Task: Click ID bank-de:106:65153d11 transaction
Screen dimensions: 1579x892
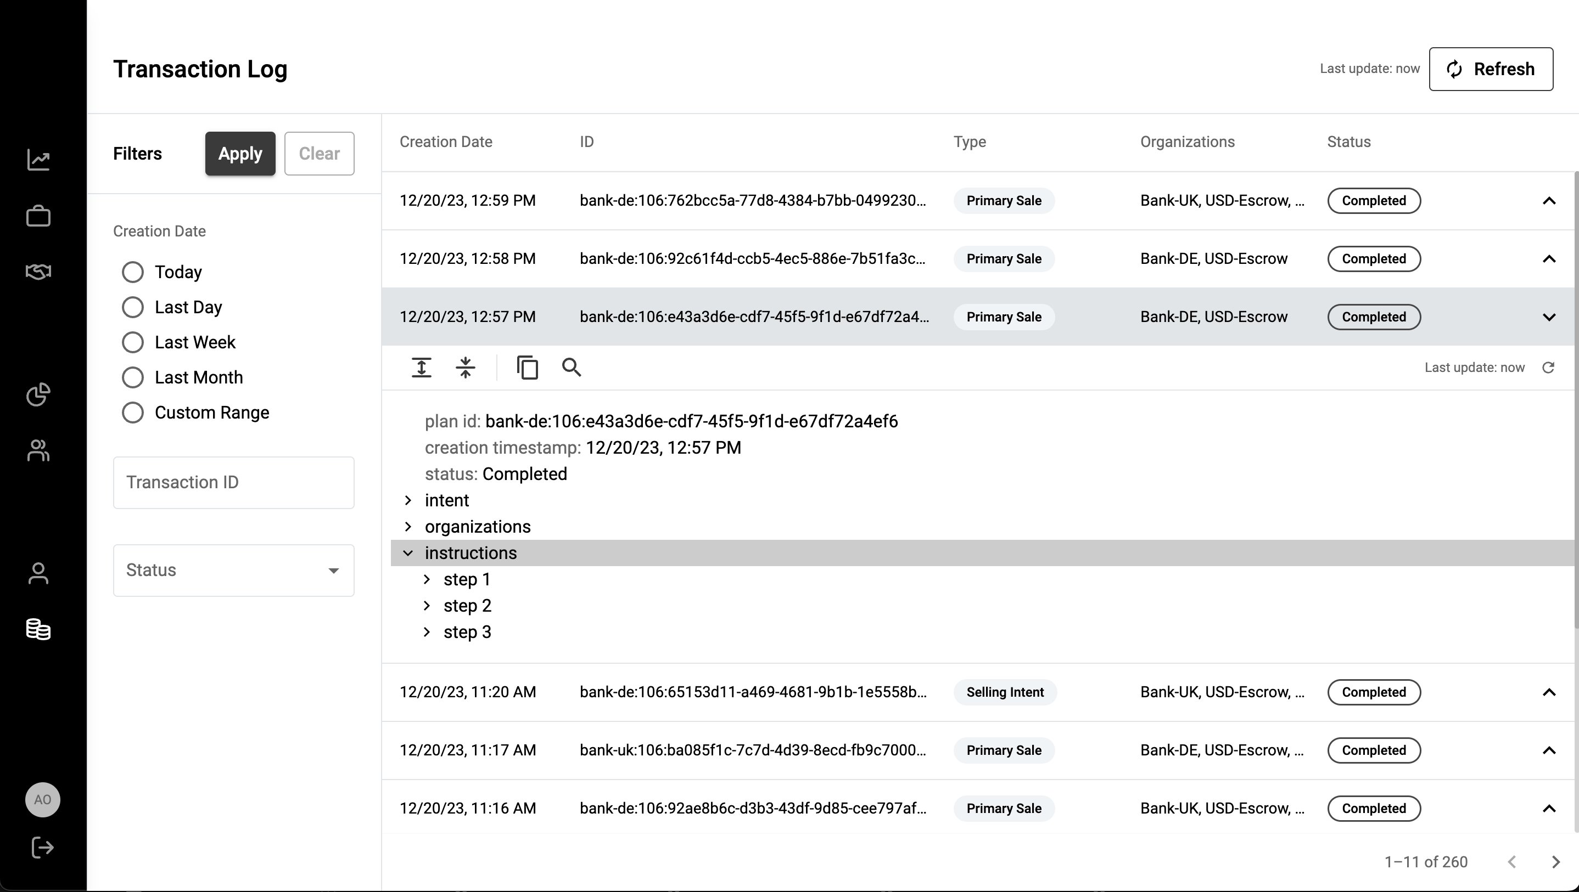Action: (753, 692)
